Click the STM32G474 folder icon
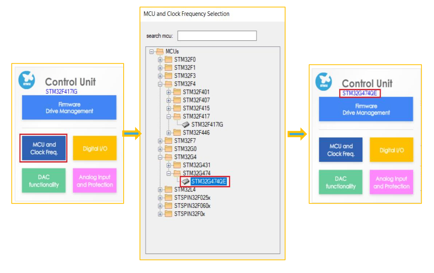 tap(177, 173)
